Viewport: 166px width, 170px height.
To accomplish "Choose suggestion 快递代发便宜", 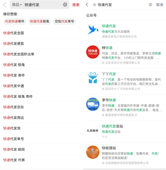I will click(x=43, y=43).
